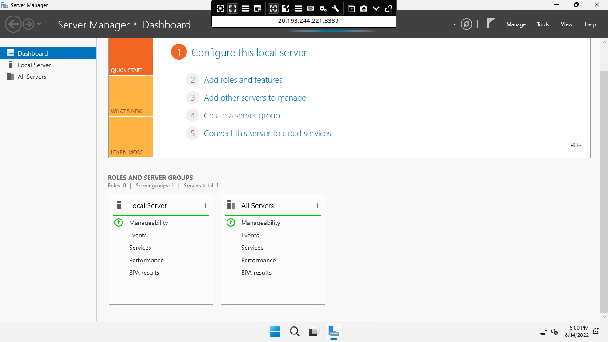Click Add other servers to manage

[255, 98]
